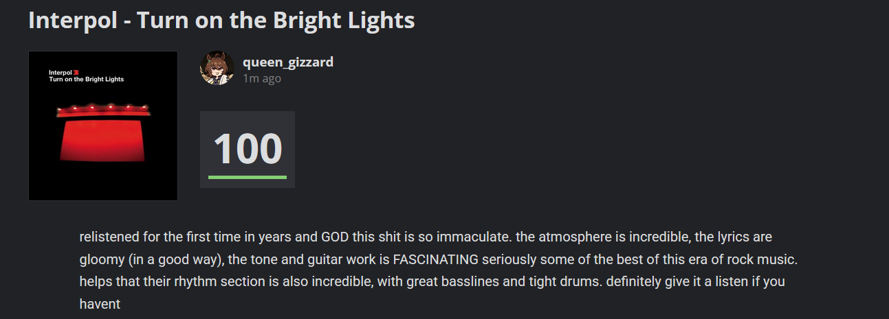
Task: Click the album title text on the cover art
Action: click(x=86, y=80)
